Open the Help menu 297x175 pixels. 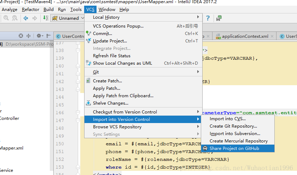(x=124, y=10)
